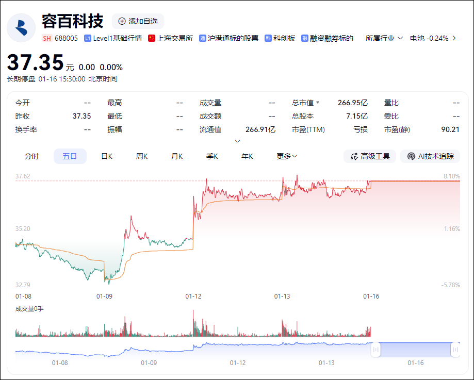Toggle the 总市值 dropdown triangle
The height and width of the screenshot is (380, 474).
click(318, 103)
